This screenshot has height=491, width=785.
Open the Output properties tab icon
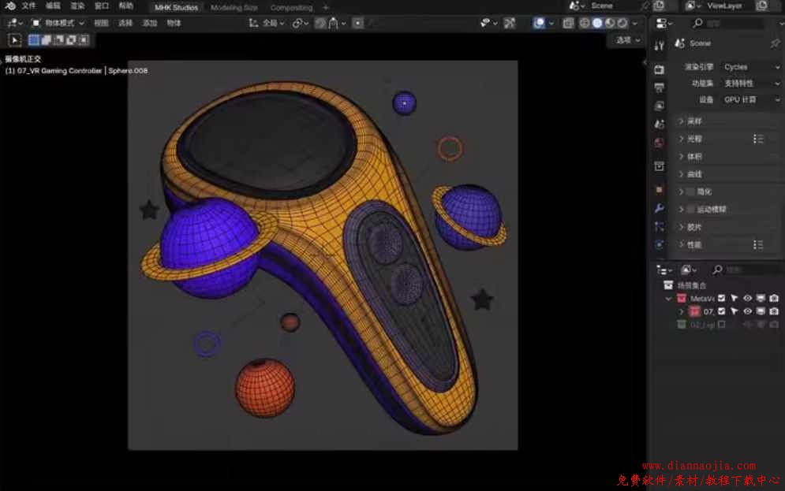[x=660, y=87]
